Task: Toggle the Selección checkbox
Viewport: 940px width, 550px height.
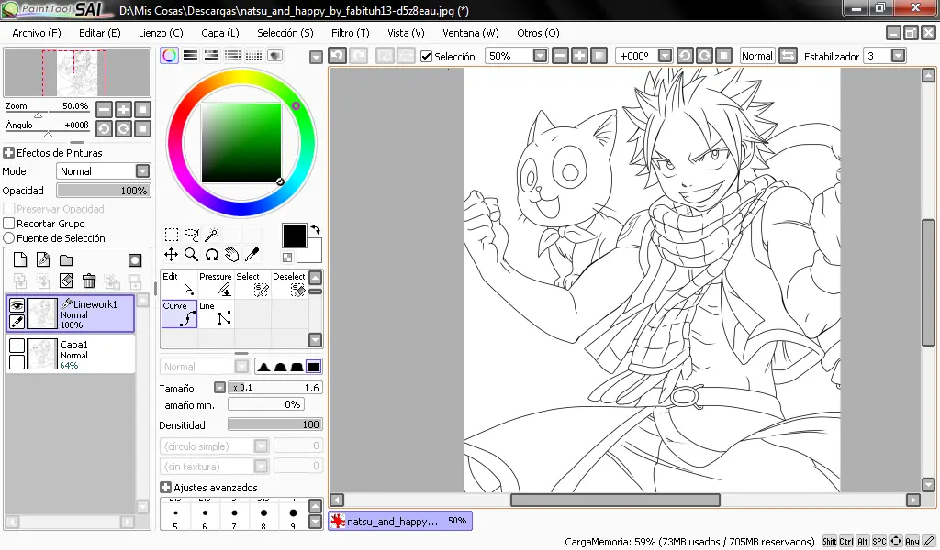Action: pos(426,56)
